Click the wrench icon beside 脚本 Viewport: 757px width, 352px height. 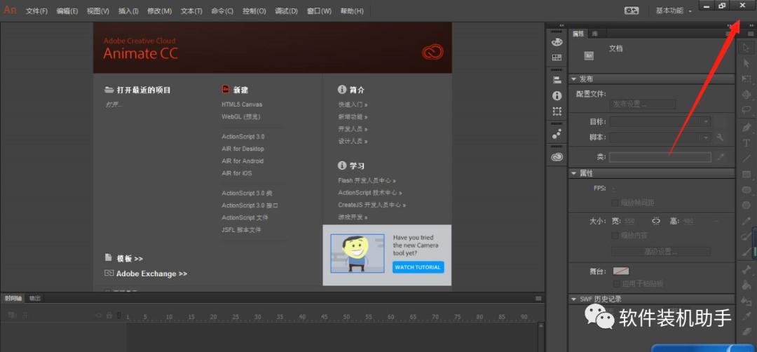click(720, 137)
